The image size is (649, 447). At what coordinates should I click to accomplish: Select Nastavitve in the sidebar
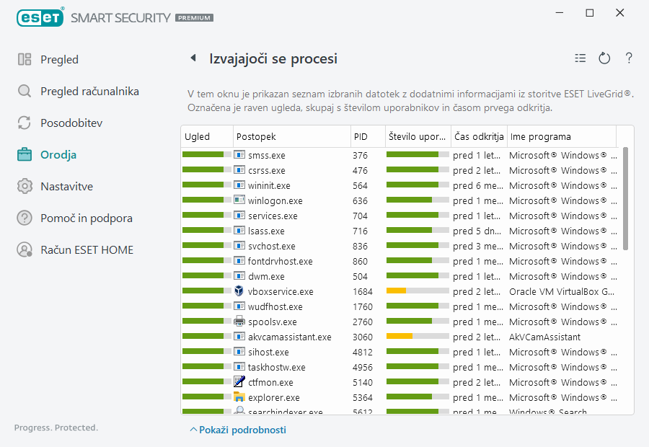point(69,187)
